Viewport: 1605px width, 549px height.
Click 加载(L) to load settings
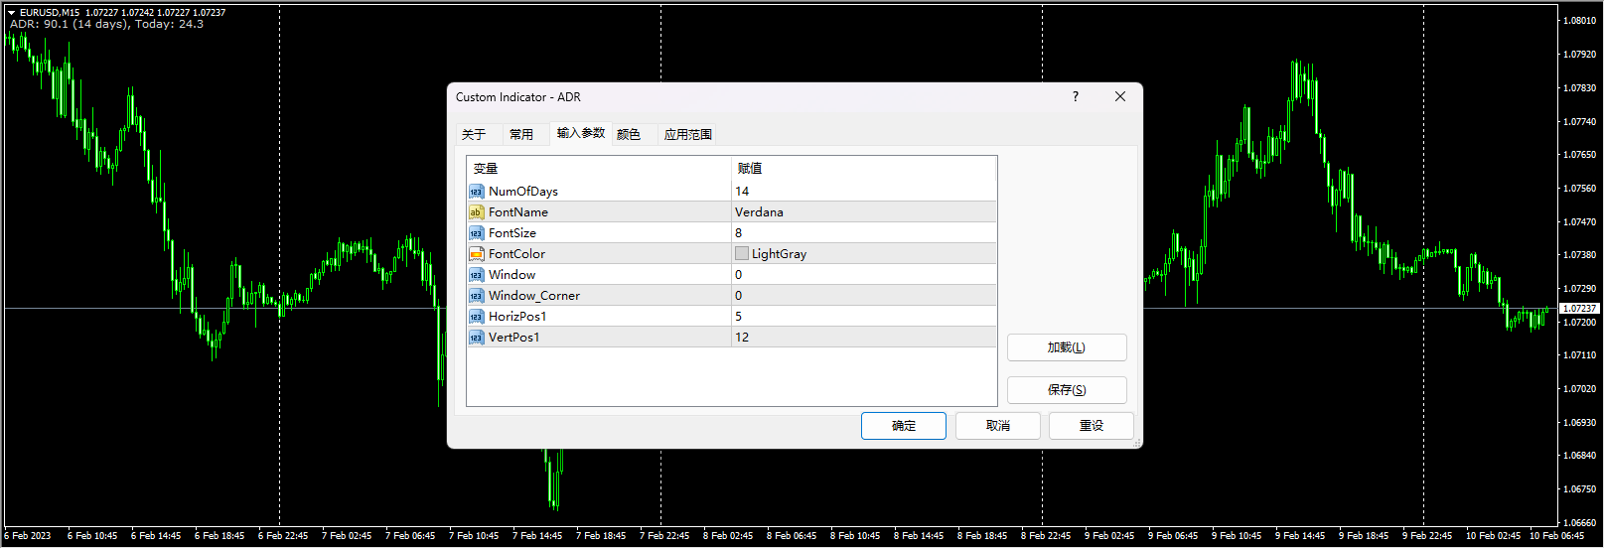1066,347
